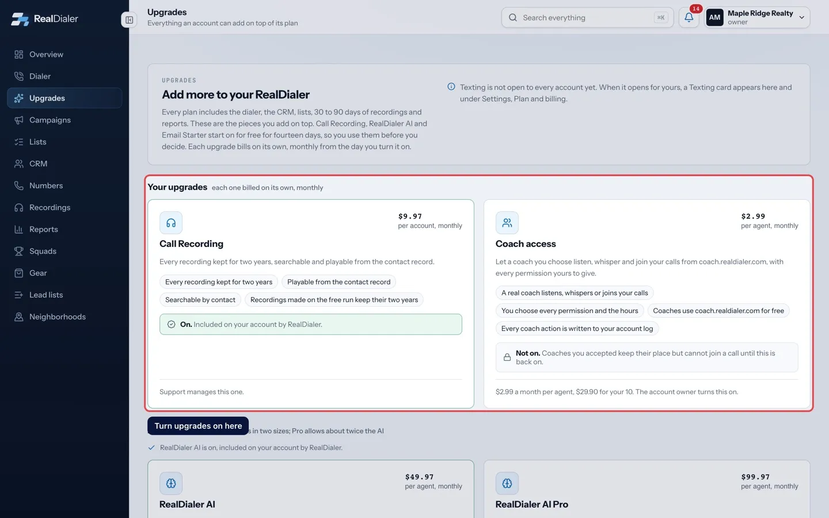This screenshot has width=829, height=518.
Task: Click the texting info circle icon
Action: click(x=451, y=87)
